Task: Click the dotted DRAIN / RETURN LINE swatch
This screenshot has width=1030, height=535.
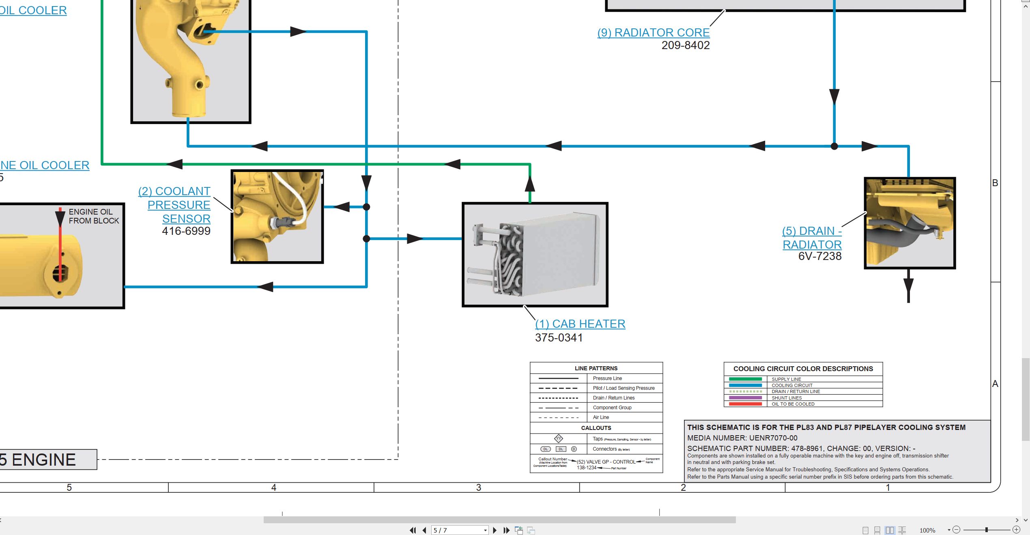Action: (745, 391)
